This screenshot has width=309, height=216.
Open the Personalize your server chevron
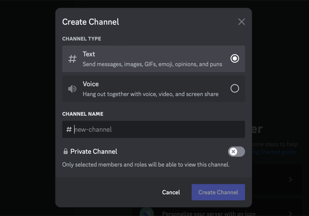coord(290,213)
